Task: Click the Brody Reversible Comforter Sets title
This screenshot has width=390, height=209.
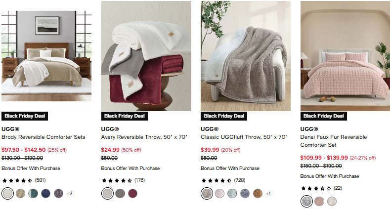Action: point(43,137)
